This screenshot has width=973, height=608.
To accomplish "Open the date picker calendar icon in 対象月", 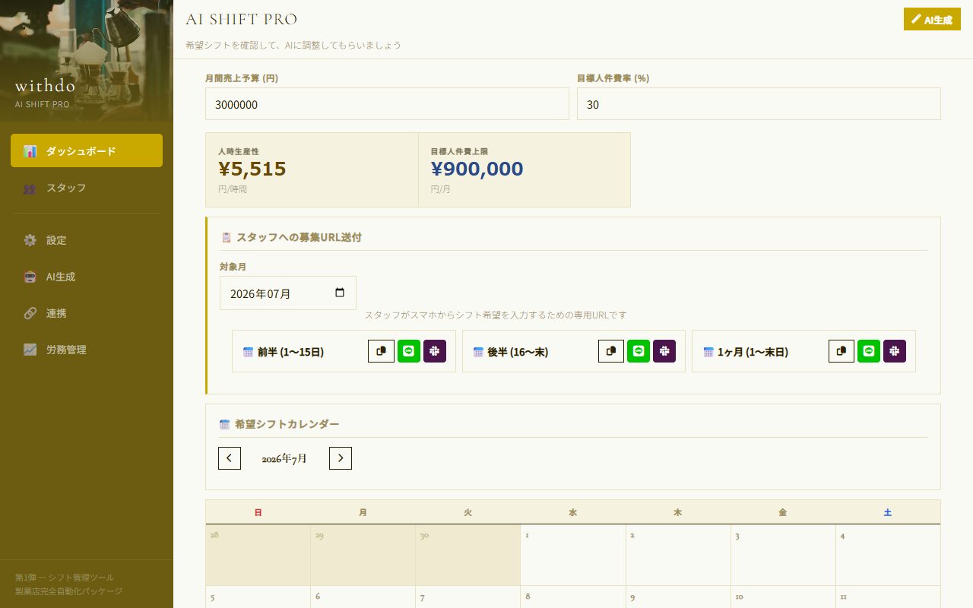I will click(340, 293).
